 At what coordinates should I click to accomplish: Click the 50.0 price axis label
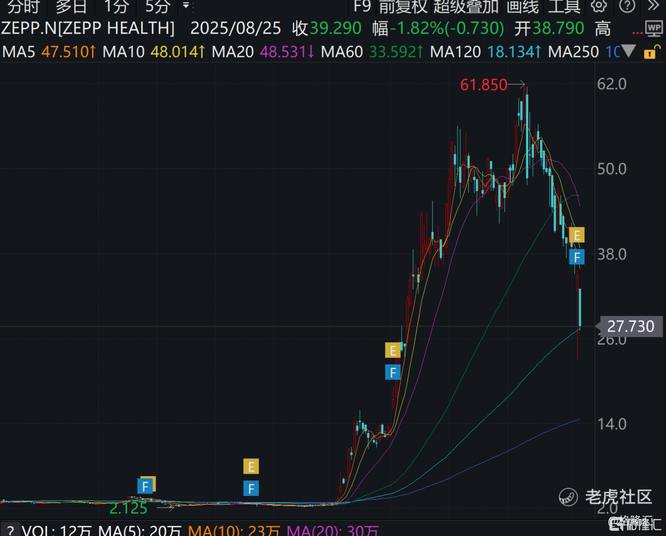(x=612, y=169)
